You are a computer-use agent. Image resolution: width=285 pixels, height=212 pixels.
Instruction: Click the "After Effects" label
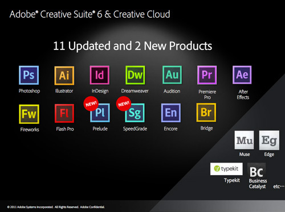coord(243,94)
